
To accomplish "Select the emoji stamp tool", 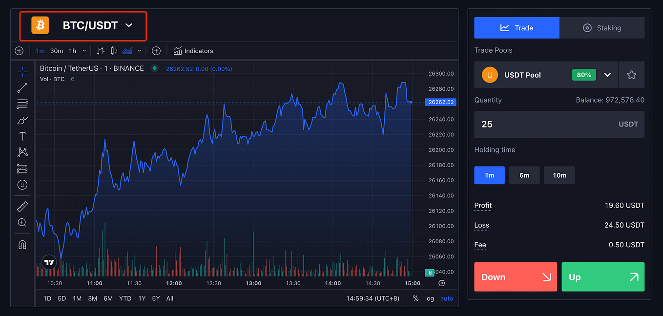I will coord(22,185).
